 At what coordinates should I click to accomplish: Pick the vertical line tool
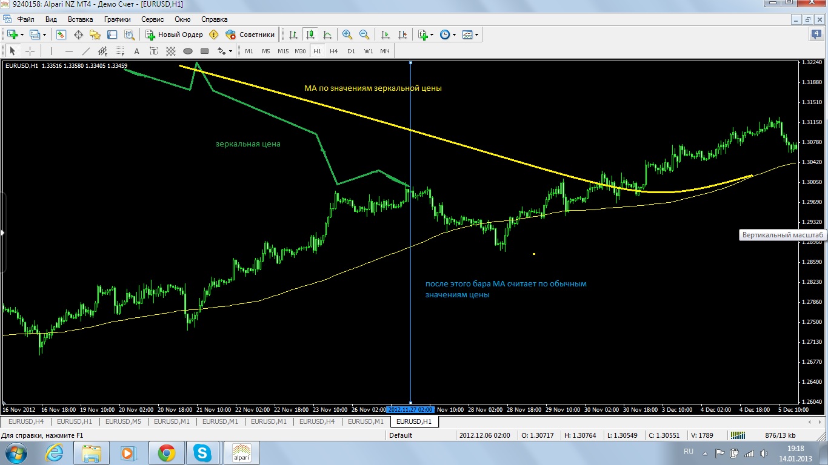52,51
